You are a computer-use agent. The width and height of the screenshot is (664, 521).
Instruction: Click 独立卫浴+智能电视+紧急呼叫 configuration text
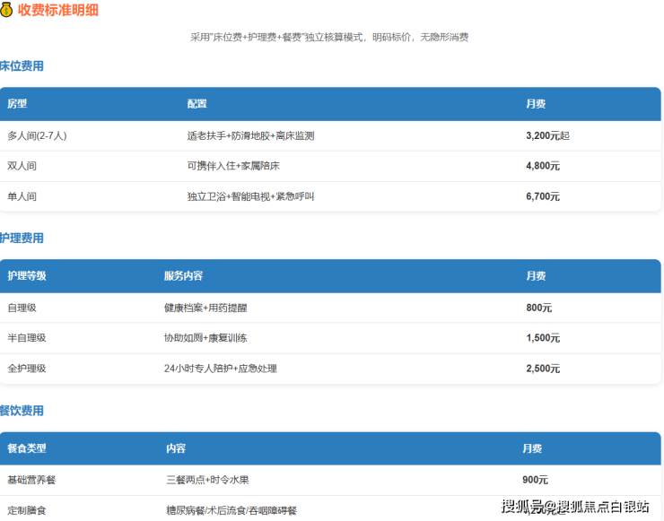250,196
